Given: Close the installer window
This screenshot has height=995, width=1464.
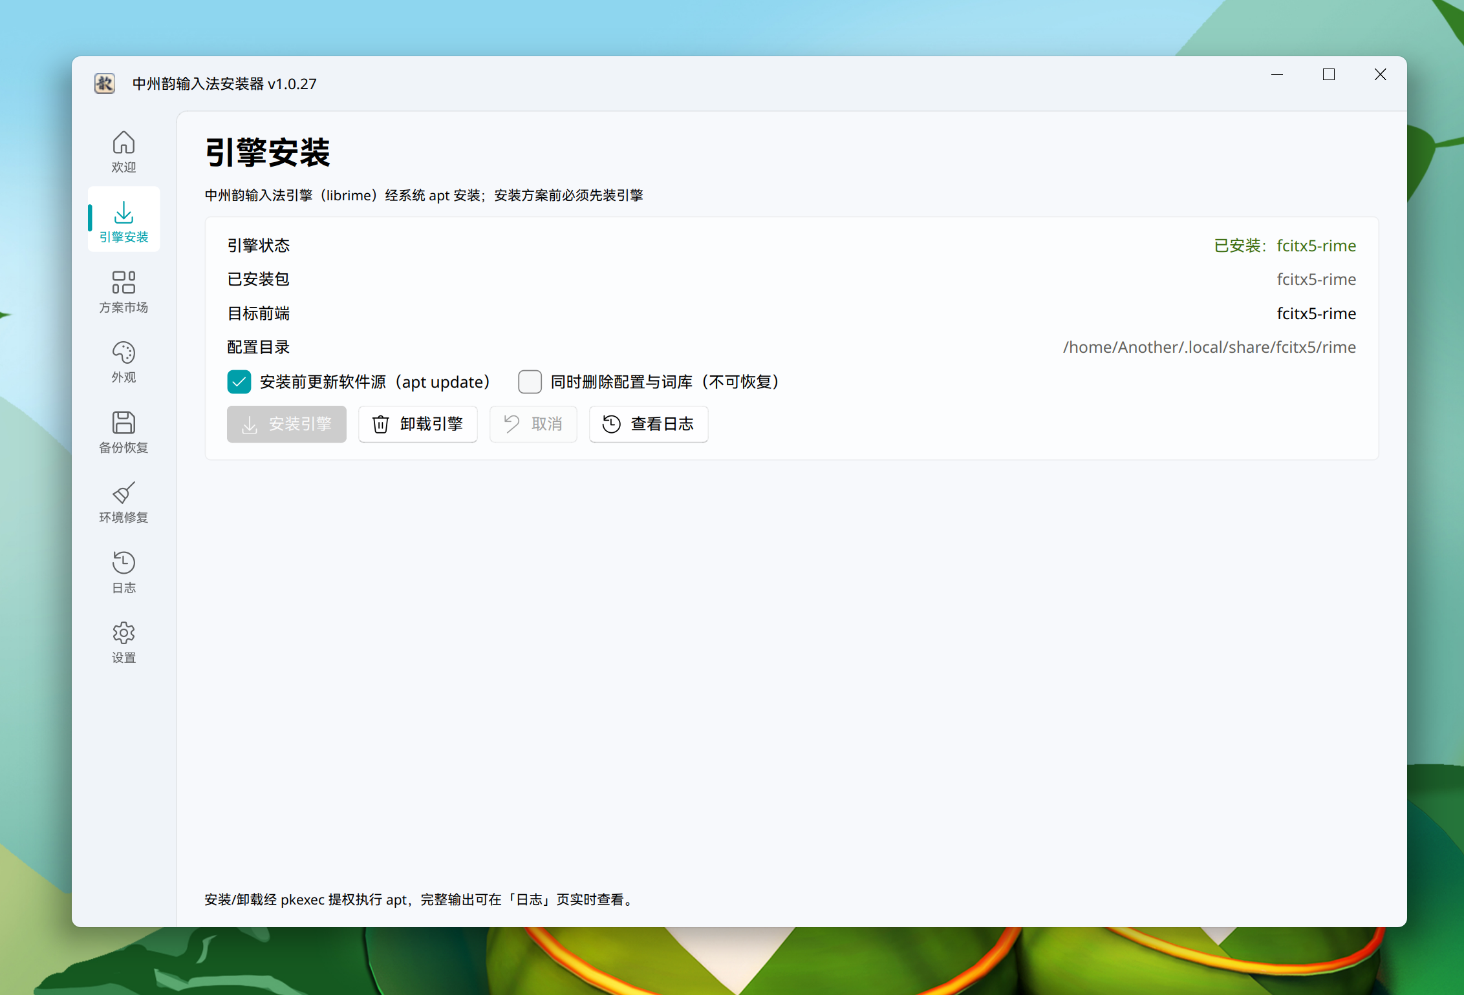Looking at the screenshot, I should 1381,75.
